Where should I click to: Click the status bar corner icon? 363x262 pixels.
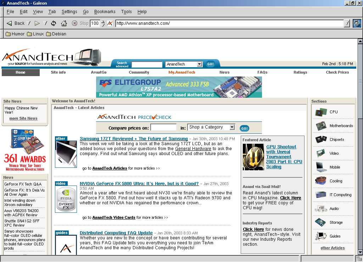[359, 259]
